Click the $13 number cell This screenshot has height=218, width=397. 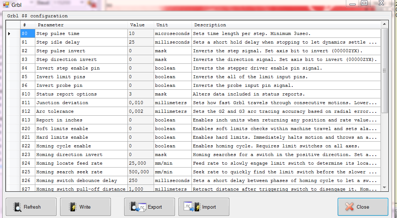[28, 120]
